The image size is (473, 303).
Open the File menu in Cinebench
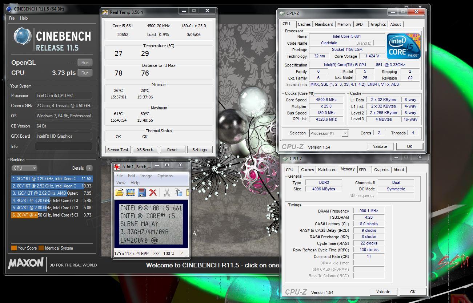point(12,18)
